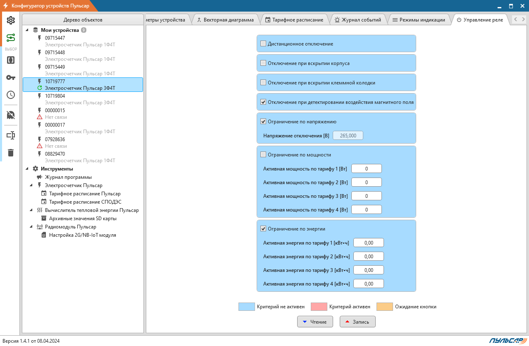This screenshot has height=346, width=529.
Task: Click the red warning triangle under 00000015
Action: coord(40,117)
